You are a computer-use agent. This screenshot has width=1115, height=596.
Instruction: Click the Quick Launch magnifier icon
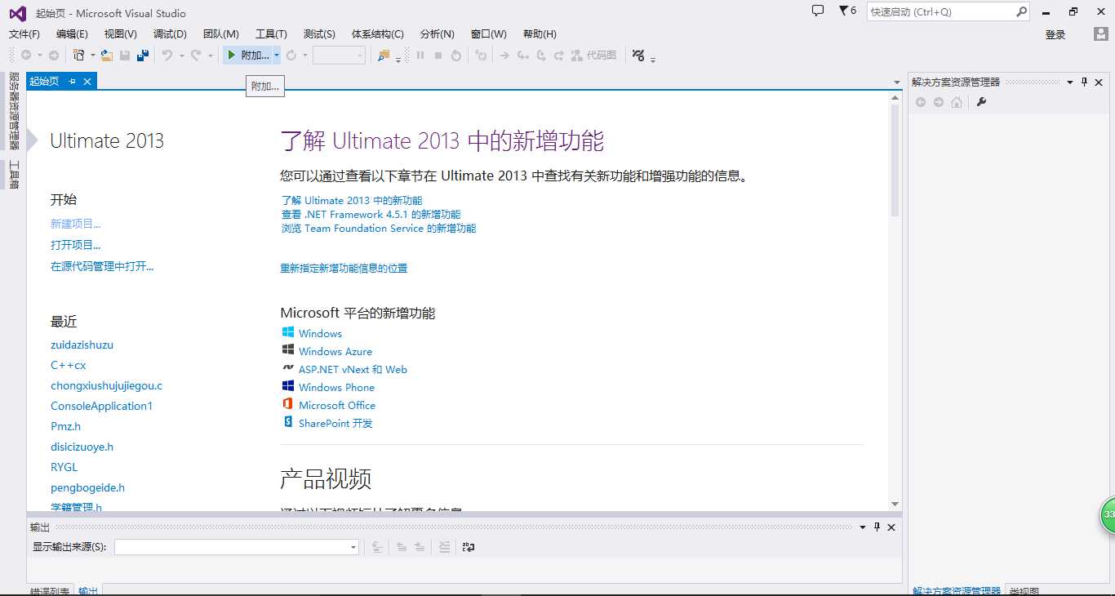tap(1021, 11)
